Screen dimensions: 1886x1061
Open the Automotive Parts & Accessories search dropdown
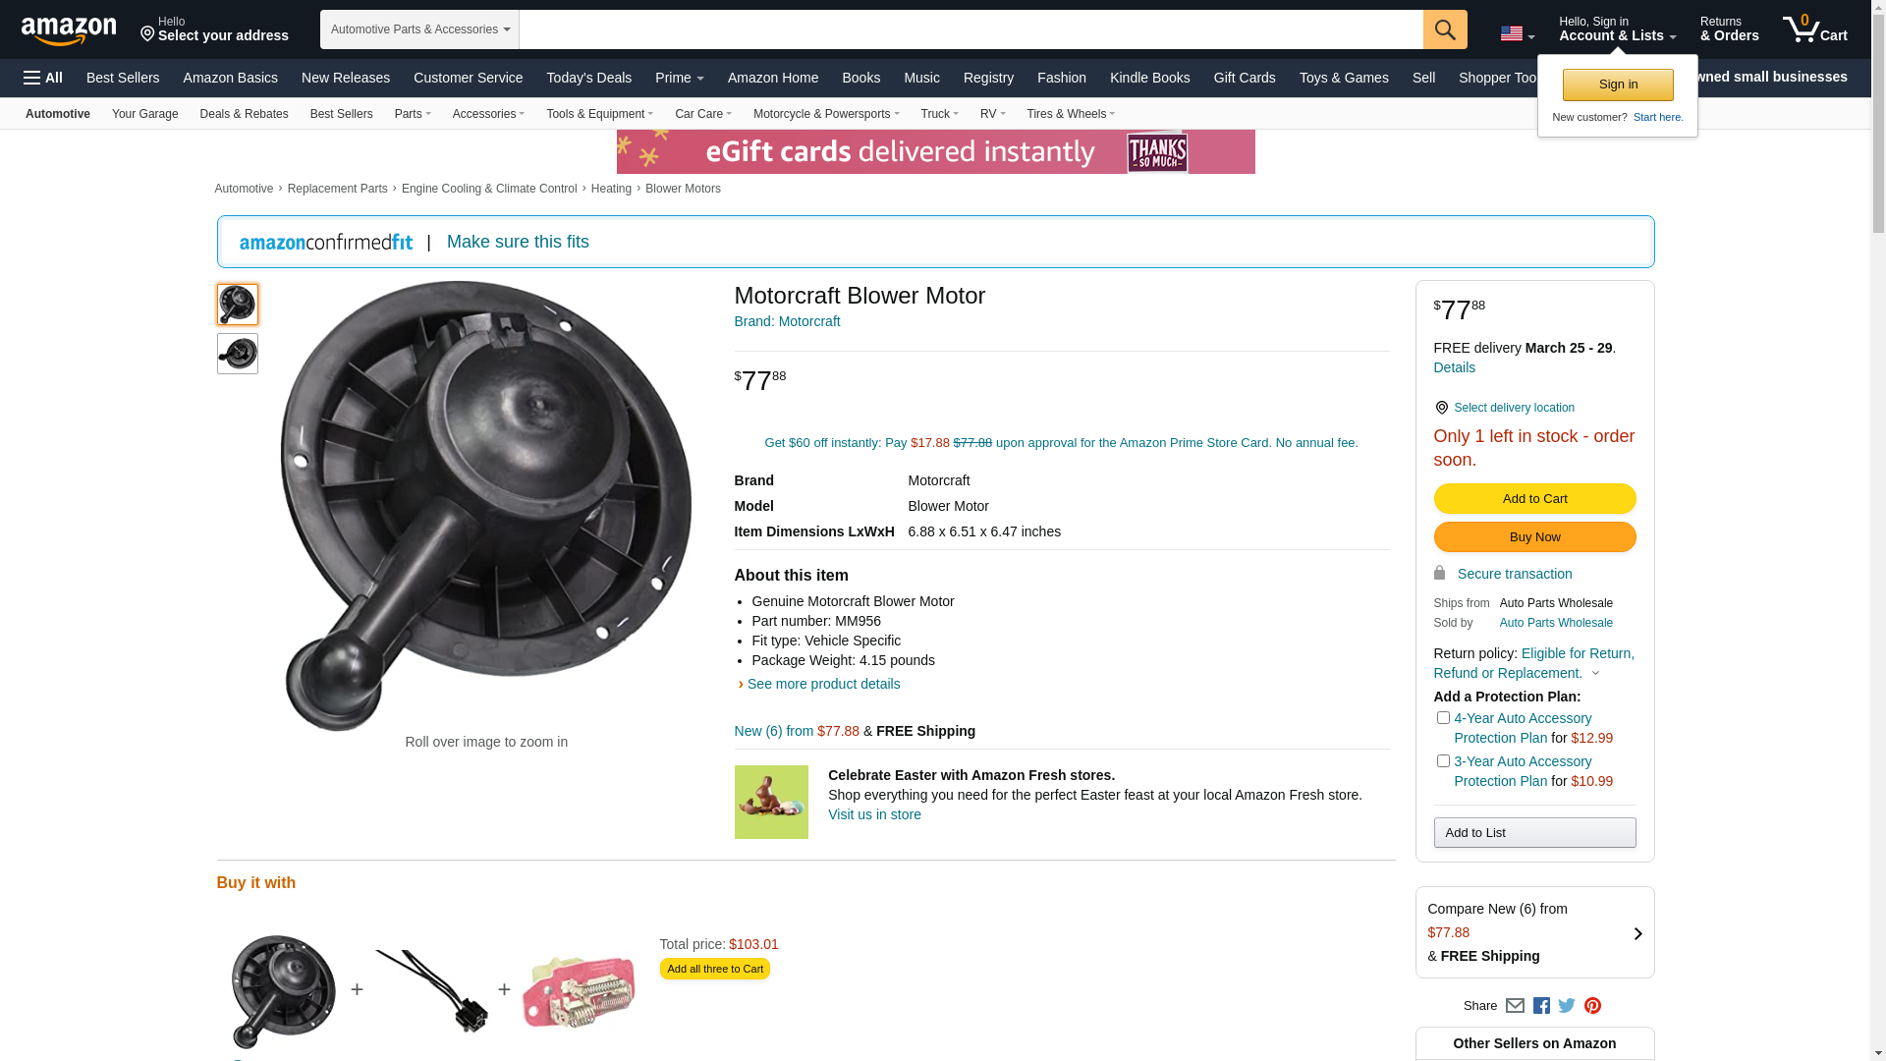point(419,29)
